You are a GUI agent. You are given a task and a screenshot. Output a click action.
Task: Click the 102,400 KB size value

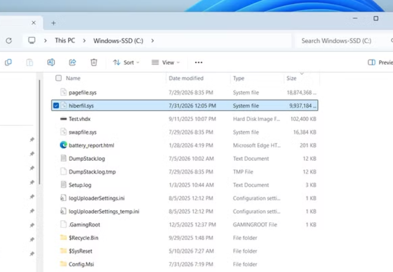pos(303,119)
